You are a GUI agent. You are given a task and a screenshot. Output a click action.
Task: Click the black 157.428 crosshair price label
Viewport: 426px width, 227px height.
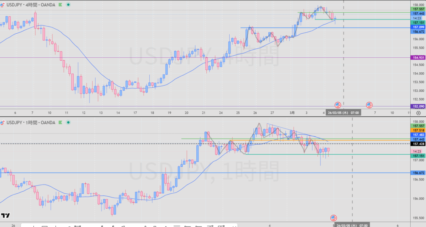(418, 144)
